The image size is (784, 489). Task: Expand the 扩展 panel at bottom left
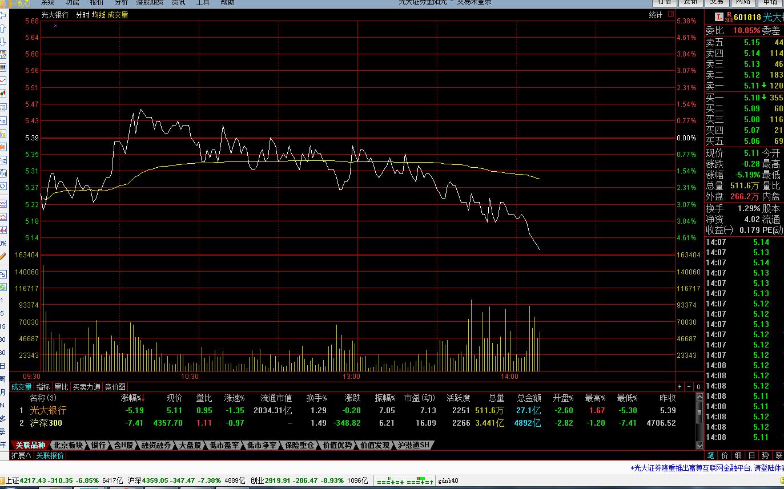(x=21, y=455)
